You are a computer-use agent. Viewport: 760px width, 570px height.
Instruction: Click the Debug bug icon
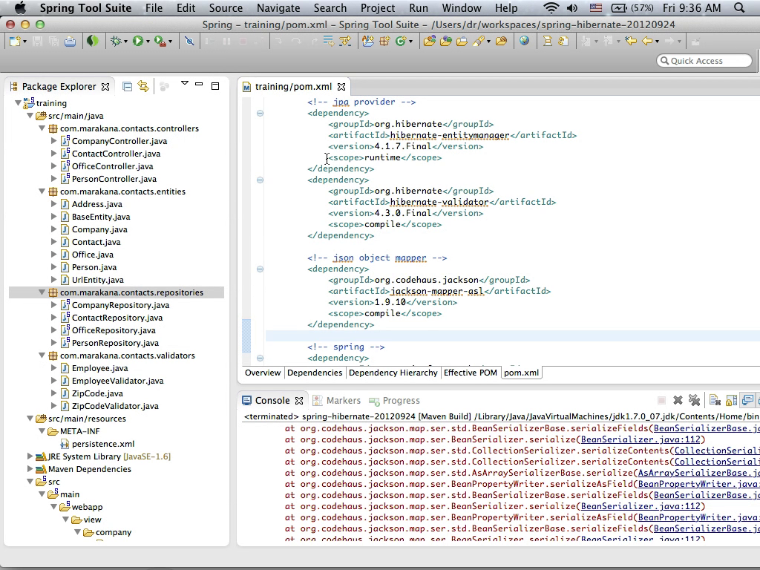(x=115, y=42)
